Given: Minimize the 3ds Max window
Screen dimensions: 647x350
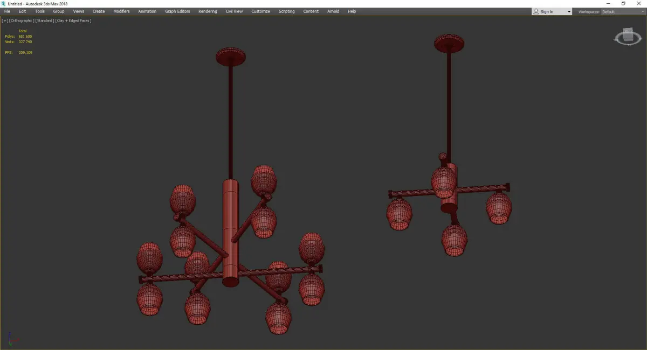Looking at the screenshot, I should (x=609, y=3).
